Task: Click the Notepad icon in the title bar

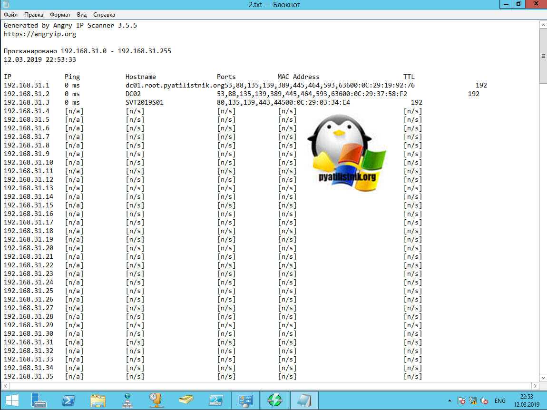Action: point(5,4)
